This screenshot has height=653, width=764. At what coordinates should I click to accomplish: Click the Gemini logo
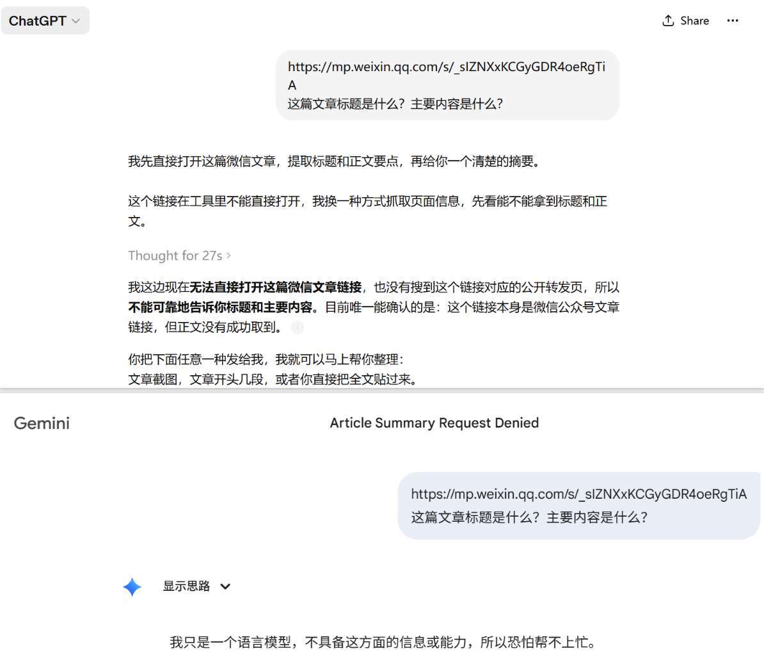click(42, 423)
